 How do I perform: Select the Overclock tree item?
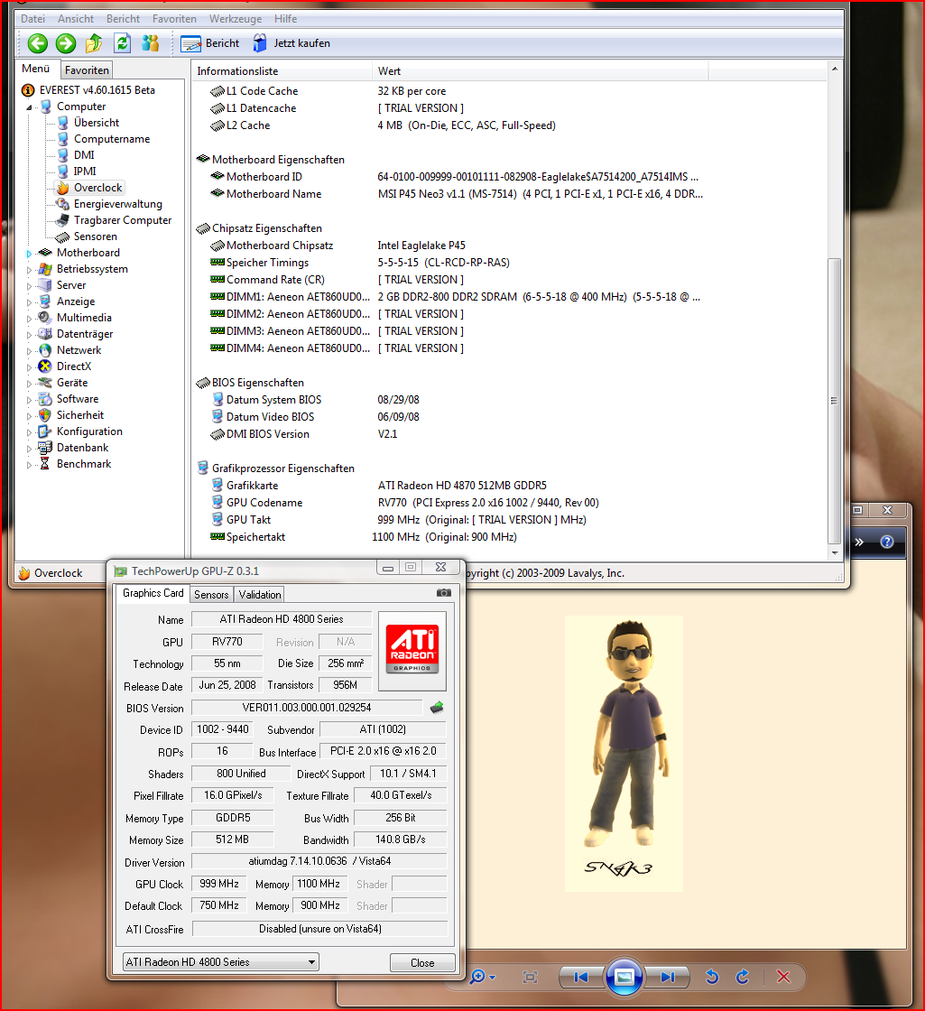click(x=97, y=188)
